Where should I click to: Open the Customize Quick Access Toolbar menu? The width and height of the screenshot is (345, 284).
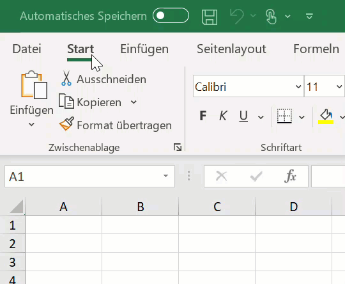coord(309,16)
